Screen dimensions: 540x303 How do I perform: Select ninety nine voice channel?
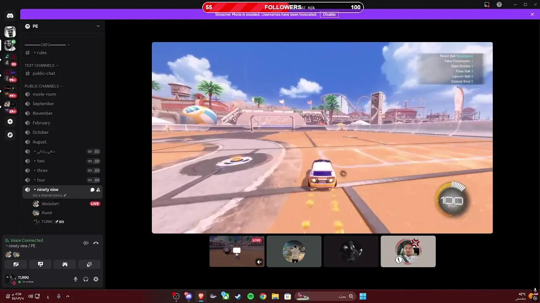62,191
